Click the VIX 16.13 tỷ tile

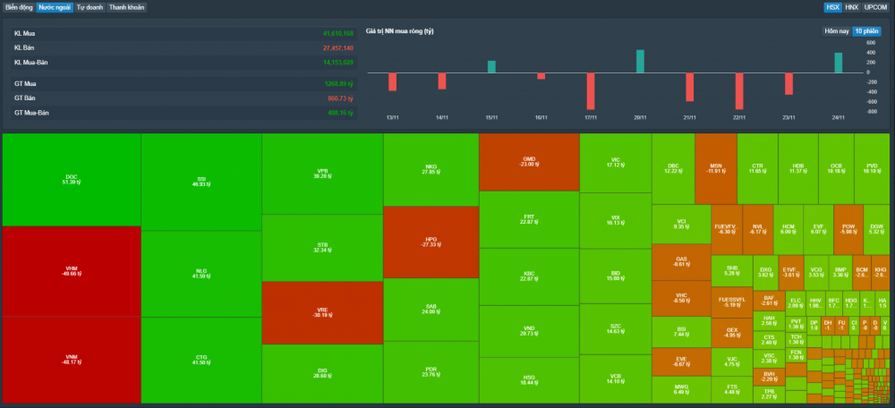[x=616, y=221]
